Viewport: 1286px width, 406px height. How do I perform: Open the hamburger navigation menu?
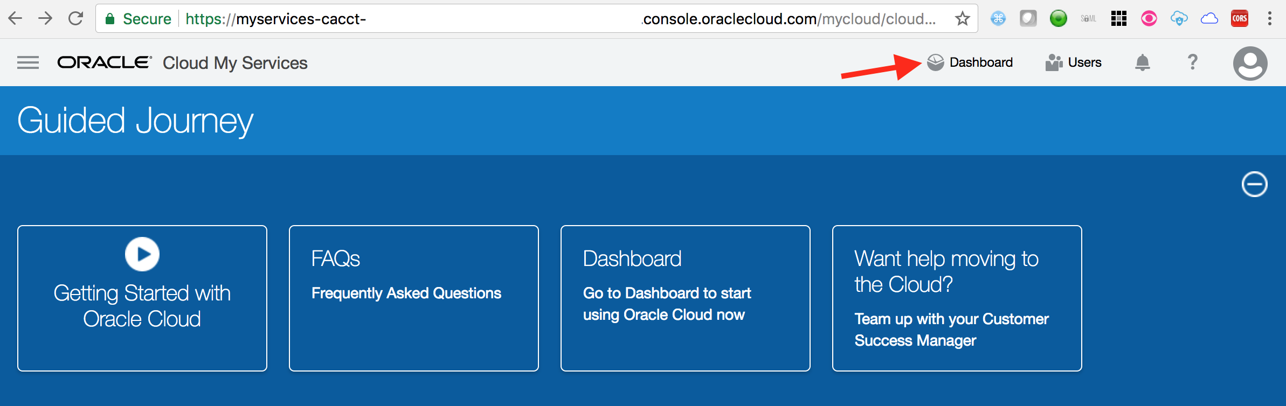[28, 63]
